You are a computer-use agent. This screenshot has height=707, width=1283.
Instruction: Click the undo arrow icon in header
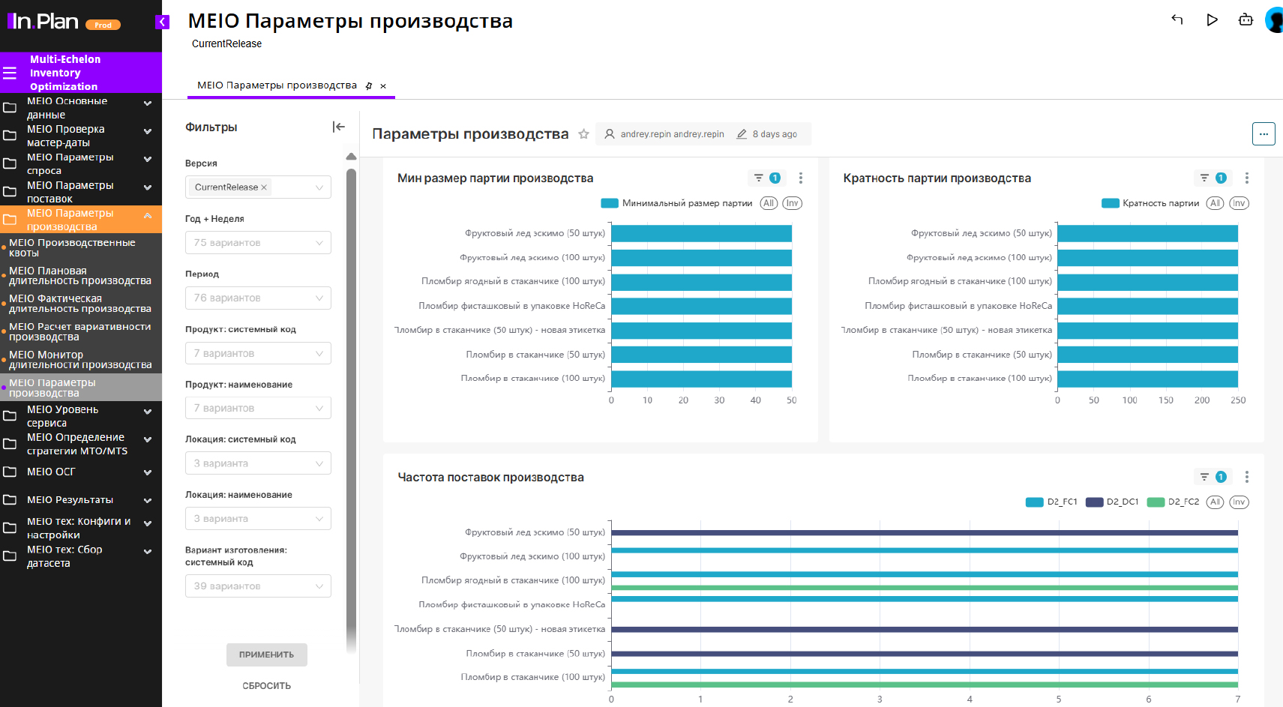tap(1177, 20)
